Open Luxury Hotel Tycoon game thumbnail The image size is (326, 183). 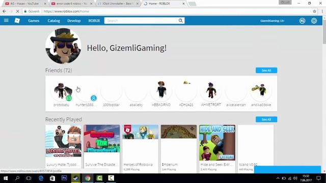[63, 141]
